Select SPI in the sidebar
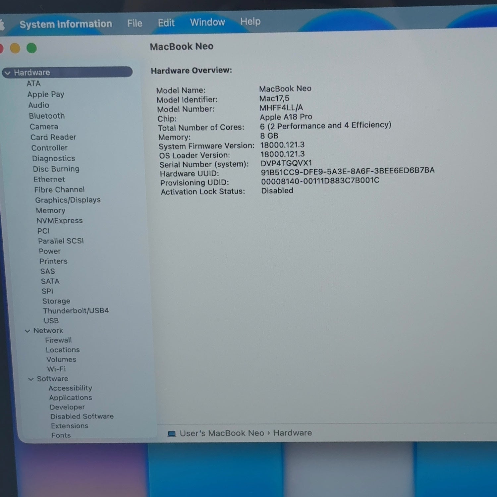Viewport: 497px width, 497px height. (x=47, y=291)
